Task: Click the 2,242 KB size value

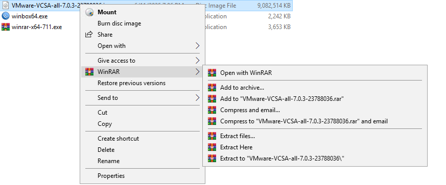Action: tap(279, 16)
